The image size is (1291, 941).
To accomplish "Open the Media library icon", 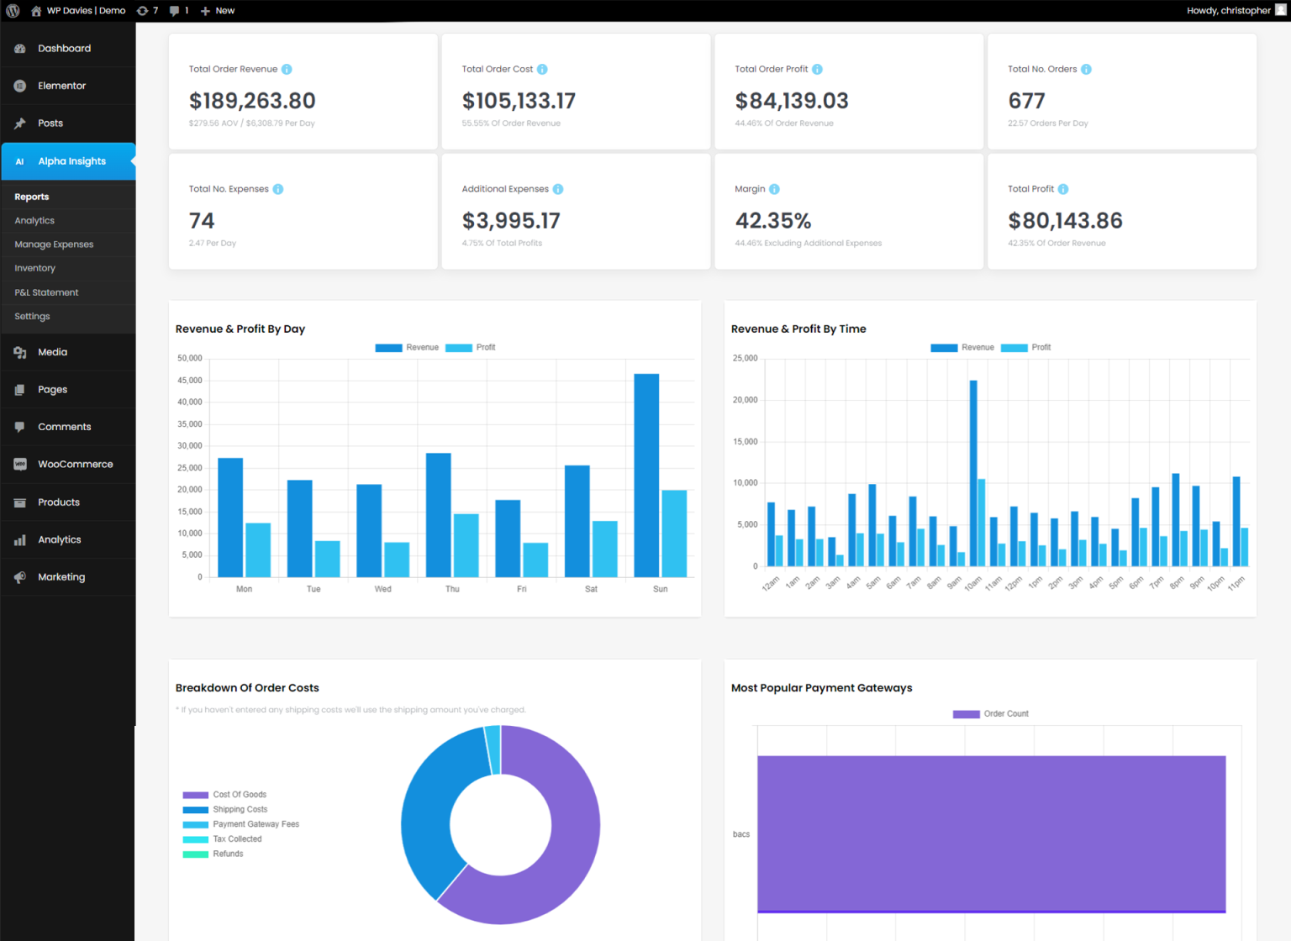I will point(18,352).
